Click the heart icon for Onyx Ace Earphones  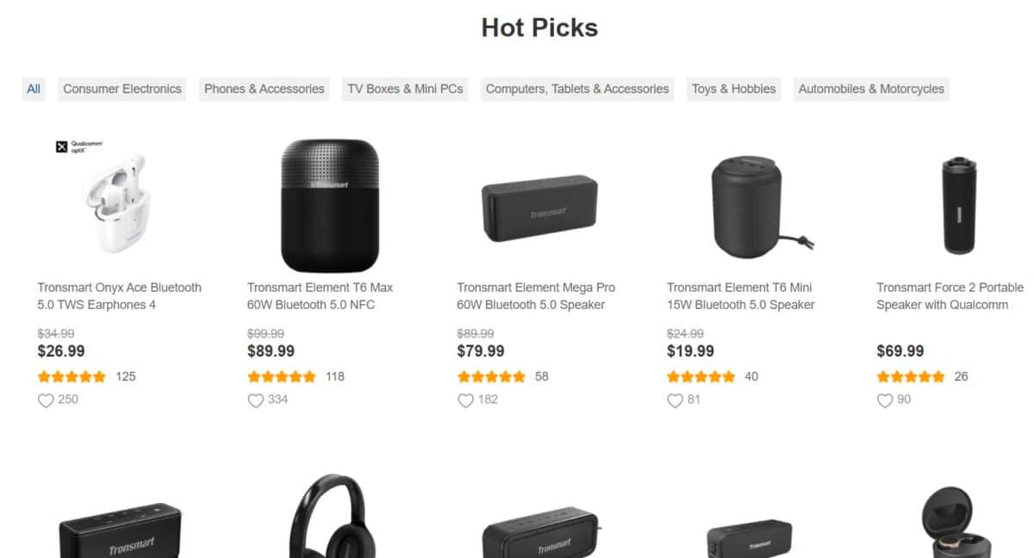click(46, 400)
